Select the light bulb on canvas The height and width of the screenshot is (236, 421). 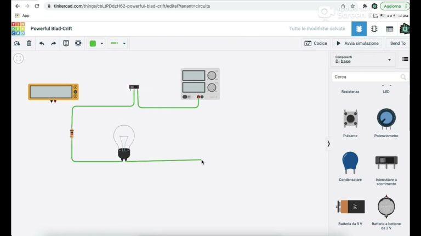coord(124,143)
